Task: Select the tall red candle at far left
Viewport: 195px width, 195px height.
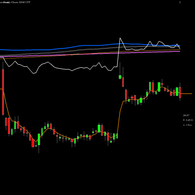Action: coord(3,92)
